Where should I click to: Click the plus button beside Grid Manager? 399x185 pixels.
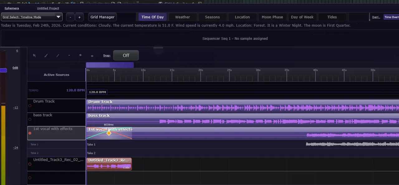pos(79,17)
